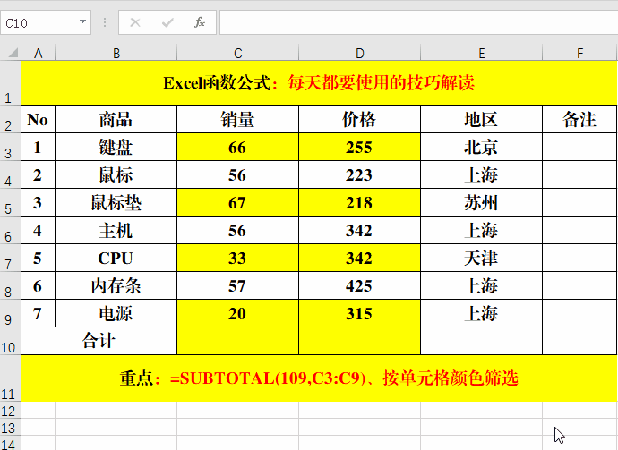Click the '主机' product cell
This screenshot has width=618, height=450.
tap(116, 230)
